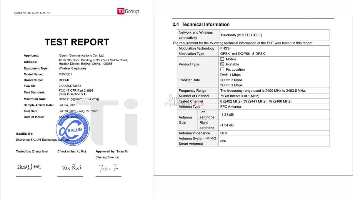Click the FHSS modulation technology cell

coord(225,48)
